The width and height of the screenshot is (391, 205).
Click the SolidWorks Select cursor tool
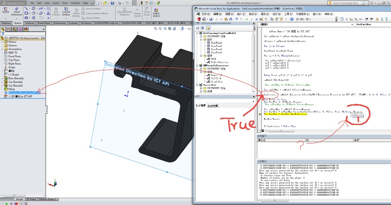coord(134,3)
